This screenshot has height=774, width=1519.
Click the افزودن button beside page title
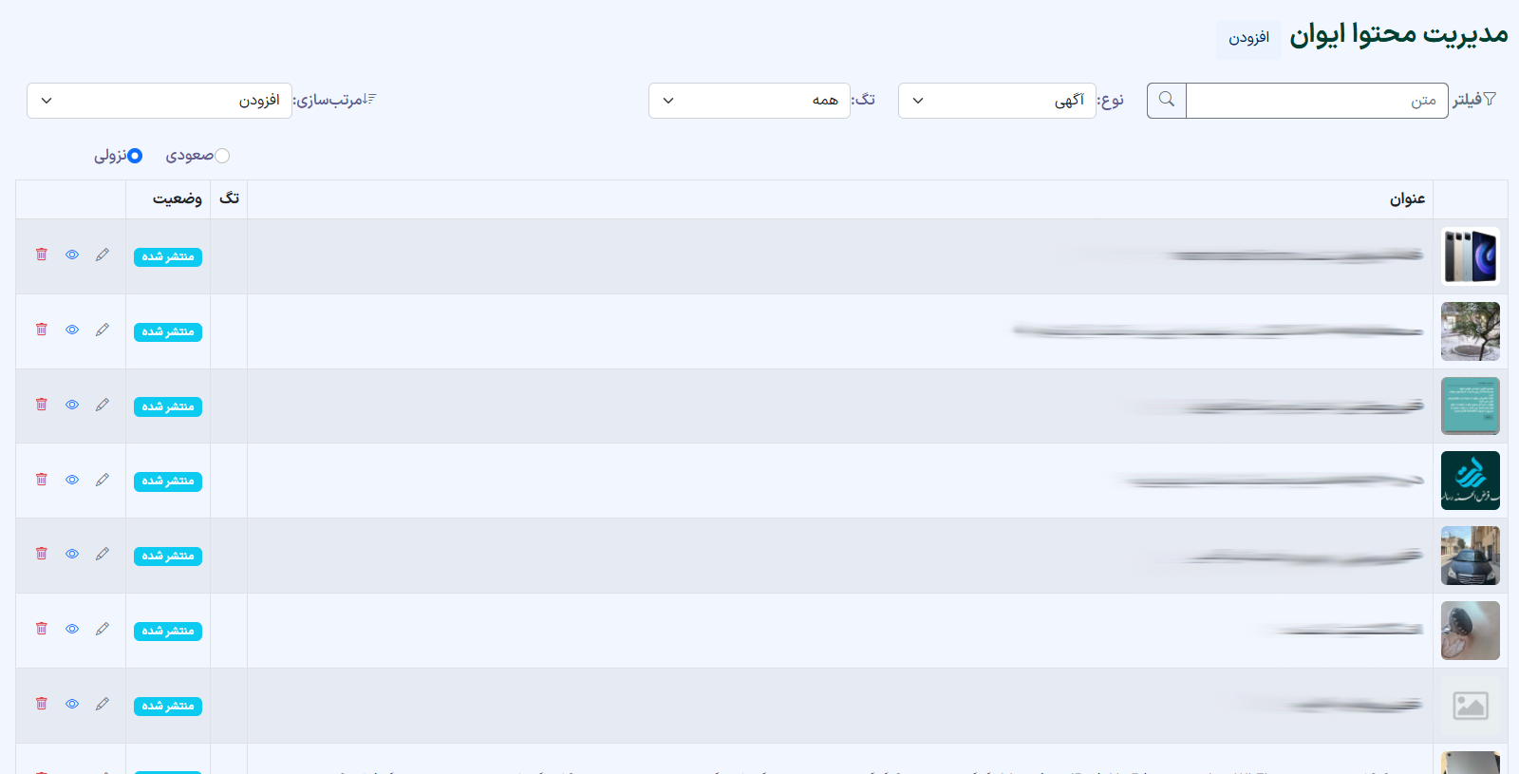(1248, 38)
